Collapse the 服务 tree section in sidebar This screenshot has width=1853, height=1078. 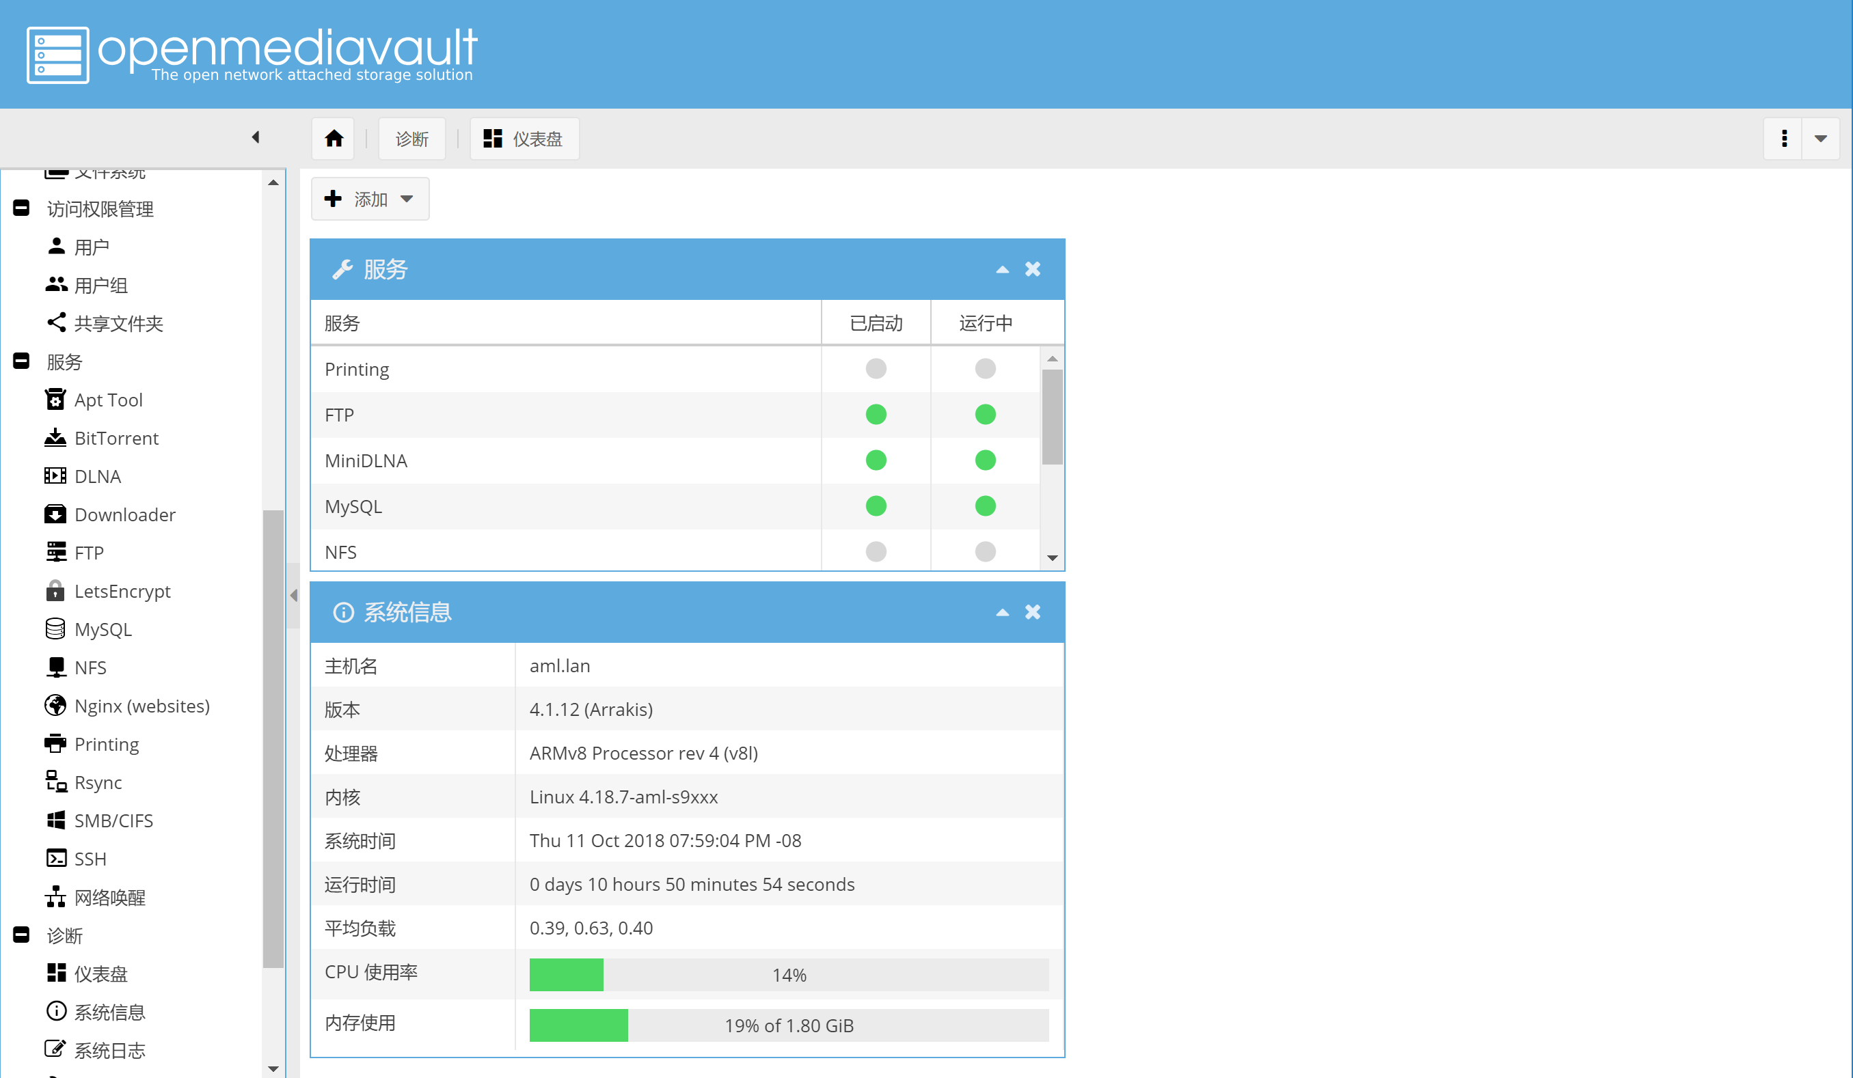click(x=21, y=361)
